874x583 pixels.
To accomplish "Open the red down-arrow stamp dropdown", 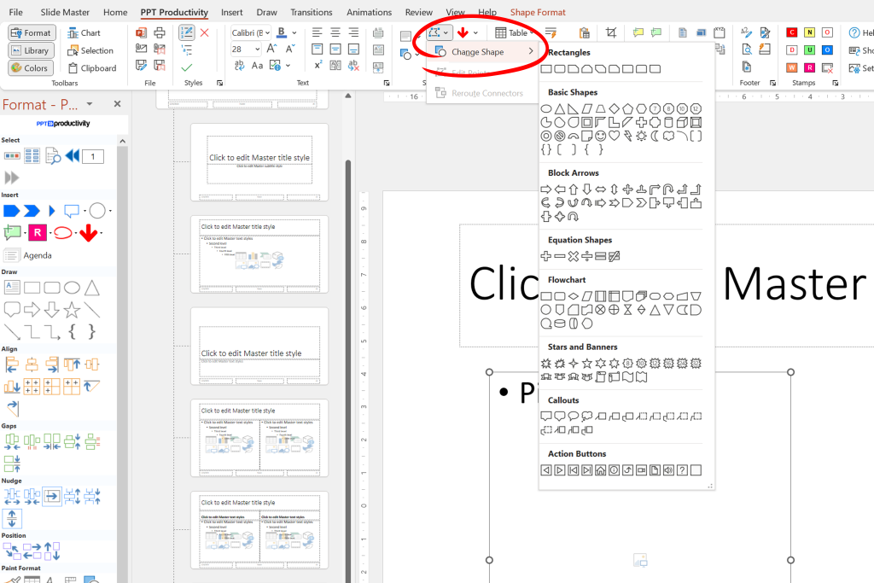I will tap(475, 33).
